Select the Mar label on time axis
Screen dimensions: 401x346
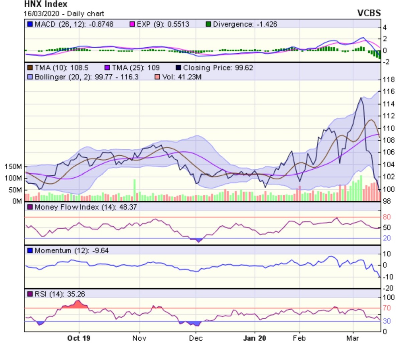click(353, 338)
